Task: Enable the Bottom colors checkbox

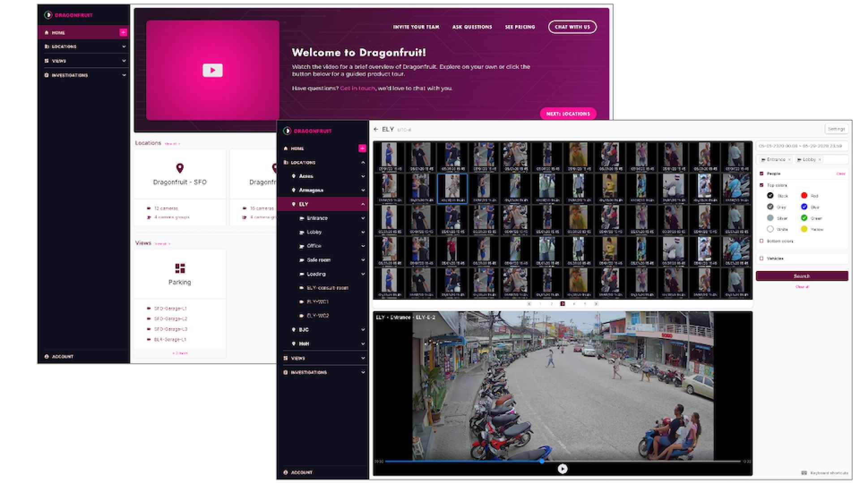Action: pyautogui.click(x=761, y=241)
